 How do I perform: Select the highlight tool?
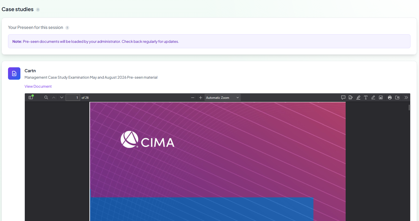[358, 97]
